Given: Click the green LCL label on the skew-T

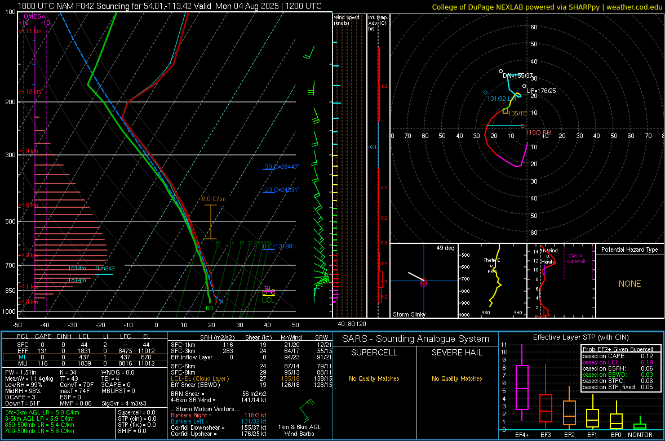Looking at the screenshot, I should [x=268, y=300].
